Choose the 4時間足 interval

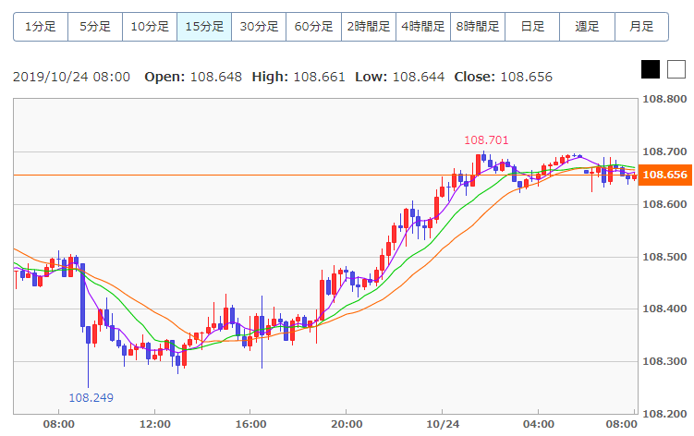(x=423, y=27)
